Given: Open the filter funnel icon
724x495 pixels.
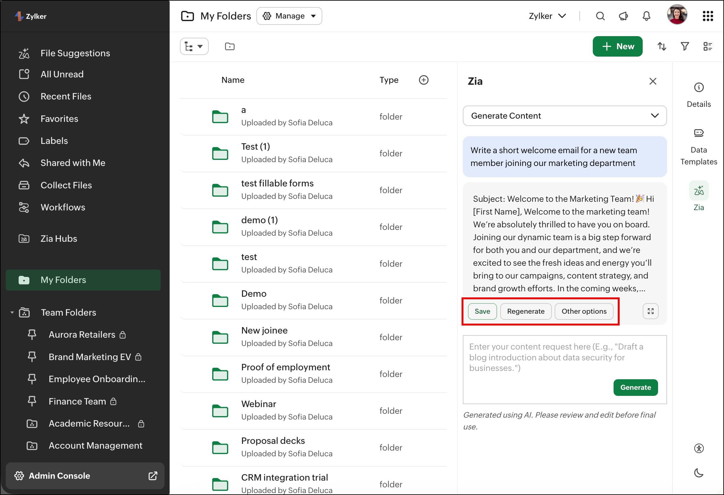Looking at the screenshot, I should click(685, 47).
